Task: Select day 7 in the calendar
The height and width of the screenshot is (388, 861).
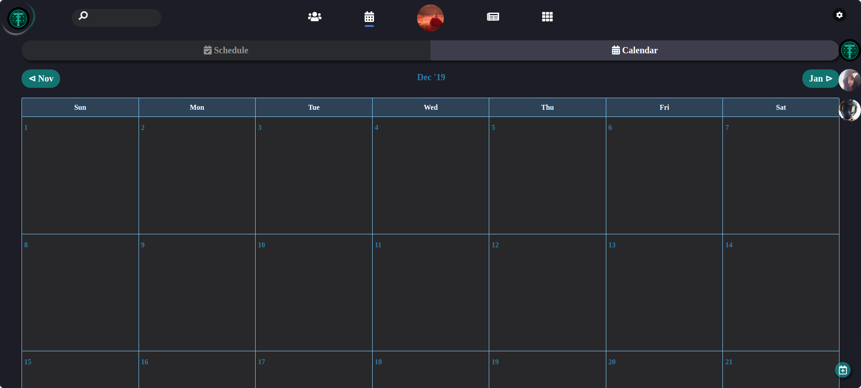Action: 781,176
